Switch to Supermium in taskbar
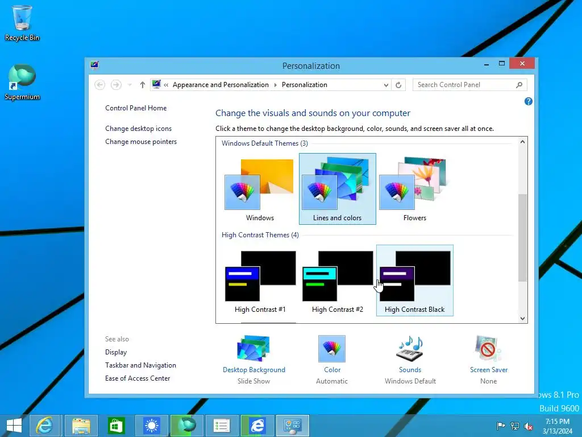 click(186, 426)
